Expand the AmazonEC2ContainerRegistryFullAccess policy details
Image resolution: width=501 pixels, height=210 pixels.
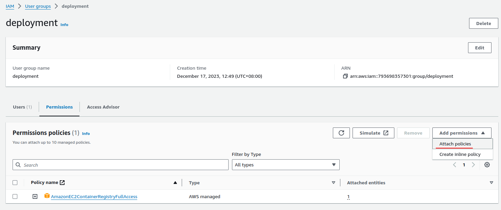point(35,196)
